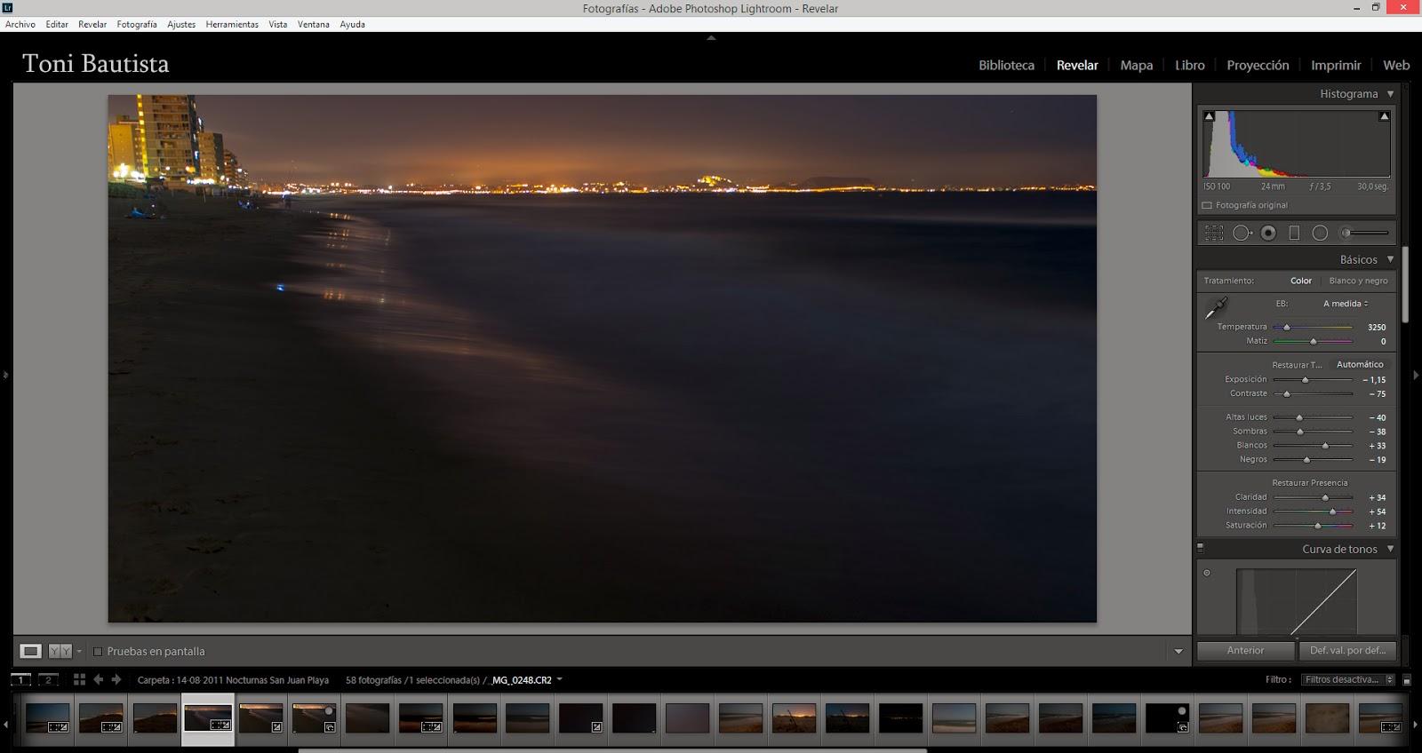Click Restaurar Presencia label
The width and height of the screenshot is (1422, 753).
tap(1309, 483)
